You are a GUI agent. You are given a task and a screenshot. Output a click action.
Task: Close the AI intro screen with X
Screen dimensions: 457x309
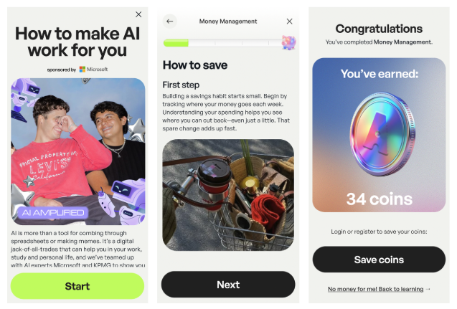click(138, 14)
